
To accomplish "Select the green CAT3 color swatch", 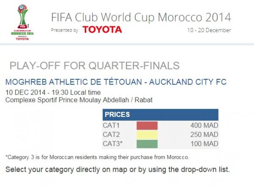I will pyautogui.click(x=146, y=144).
